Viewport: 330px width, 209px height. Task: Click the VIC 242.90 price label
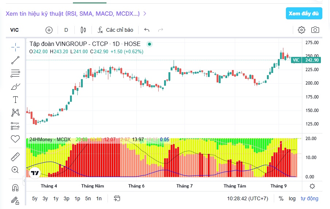coord(306,60)
